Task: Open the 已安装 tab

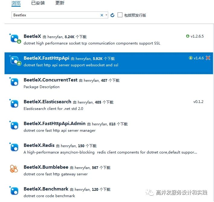Action: (x=38, y=3)
